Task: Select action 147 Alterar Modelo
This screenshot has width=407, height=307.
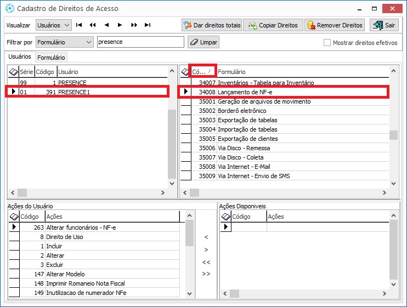Action: [x=94, y=274]
